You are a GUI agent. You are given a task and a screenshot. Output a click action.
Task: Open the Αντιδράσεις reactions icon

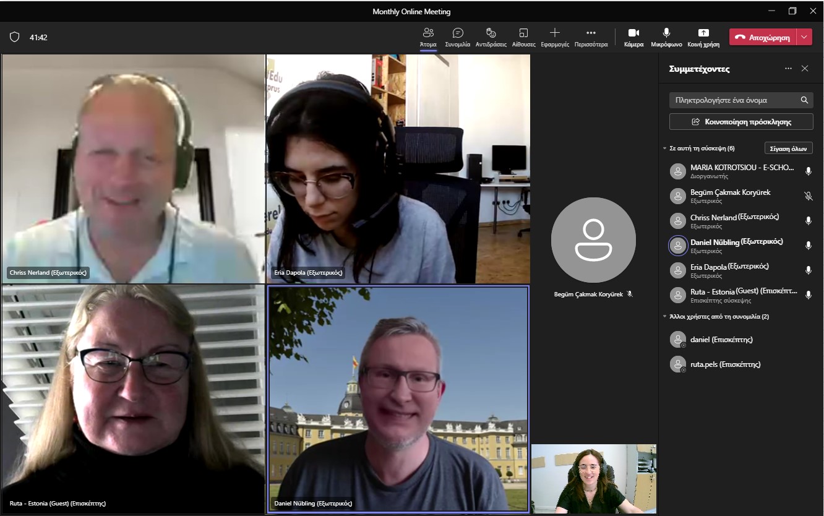point(491,33)
